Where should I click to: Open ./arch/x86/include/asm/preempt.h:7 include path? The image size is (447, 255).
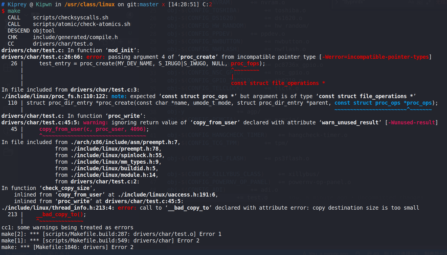pos(125,142)
